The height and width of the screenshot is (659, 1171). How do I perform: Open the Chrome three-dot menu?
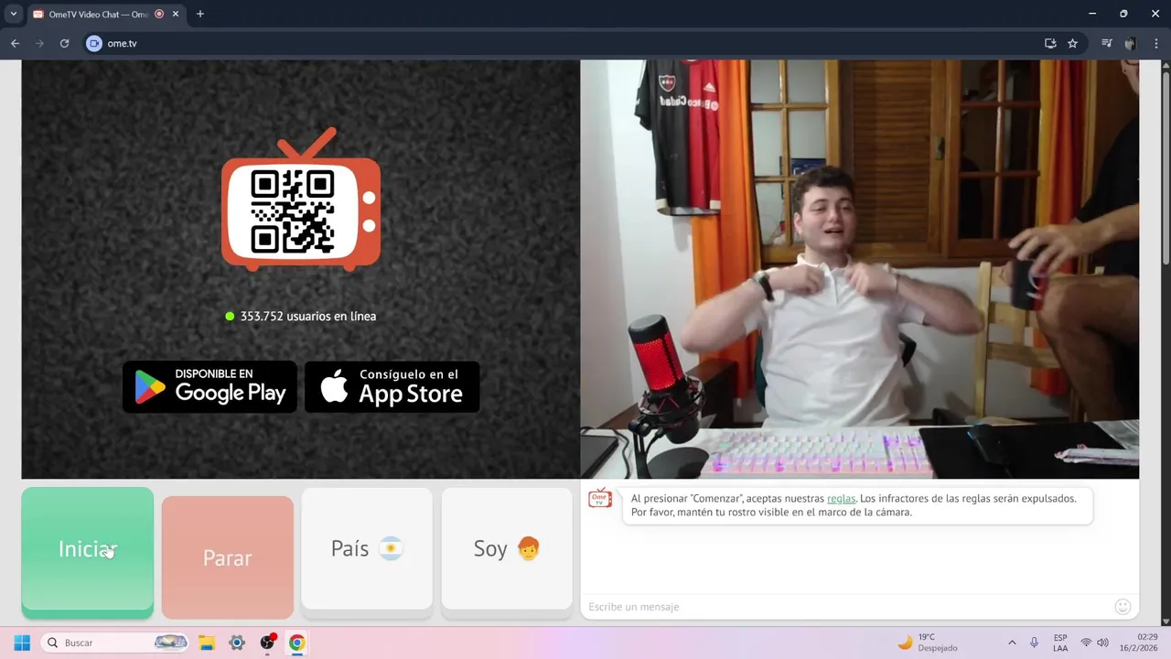1155,43
